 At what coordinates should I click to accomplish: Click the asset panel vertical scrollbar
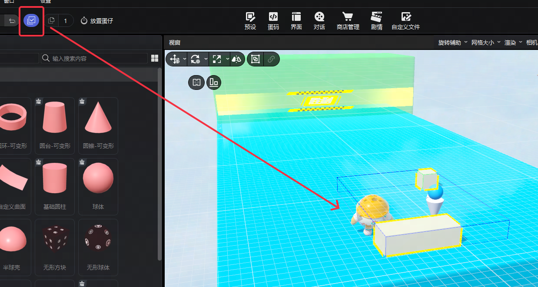click(x=159, y=165)
